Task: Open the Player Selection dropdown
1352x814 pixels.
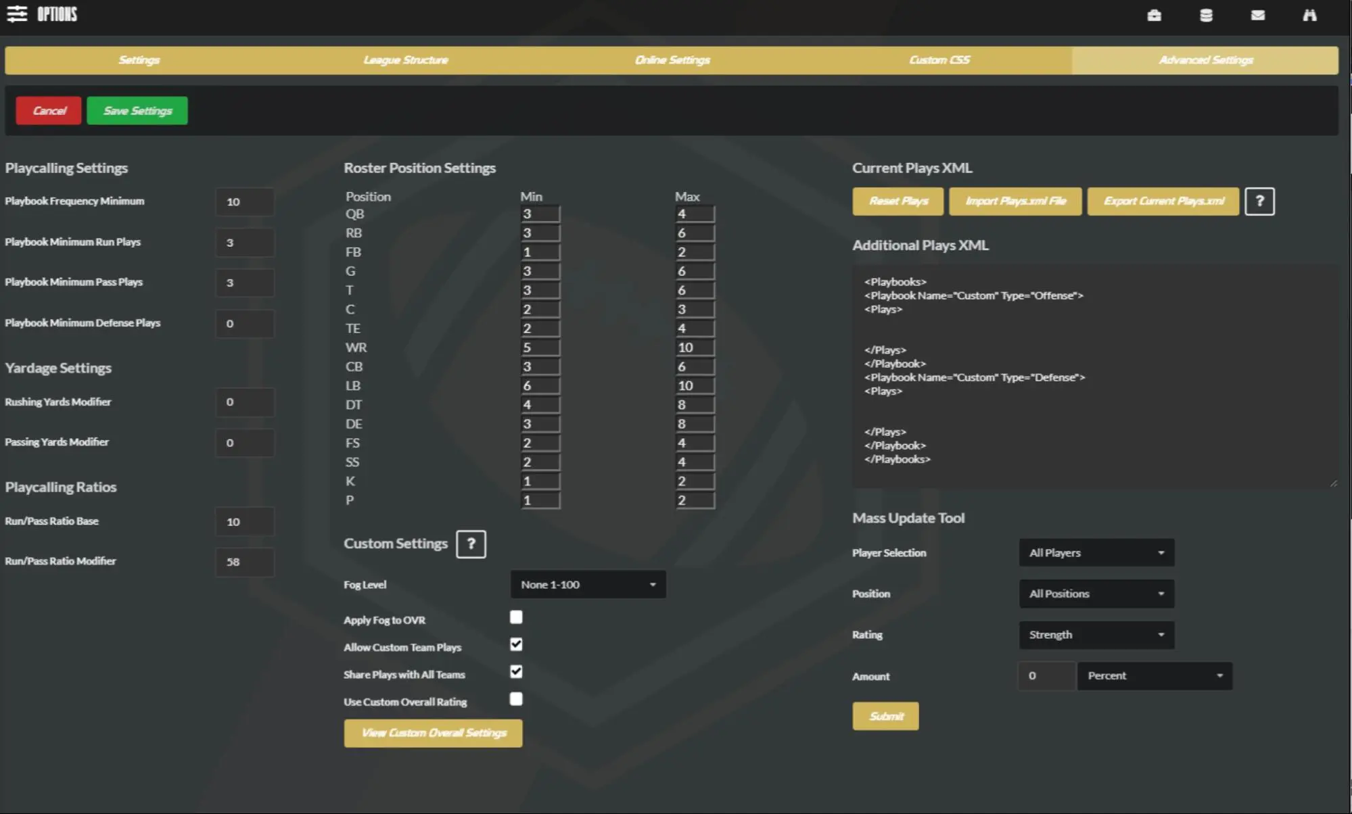Action: click(1096, 553)
